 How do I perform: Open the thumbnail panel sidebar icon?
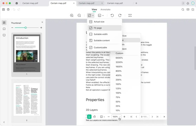(x=4, y=23)
